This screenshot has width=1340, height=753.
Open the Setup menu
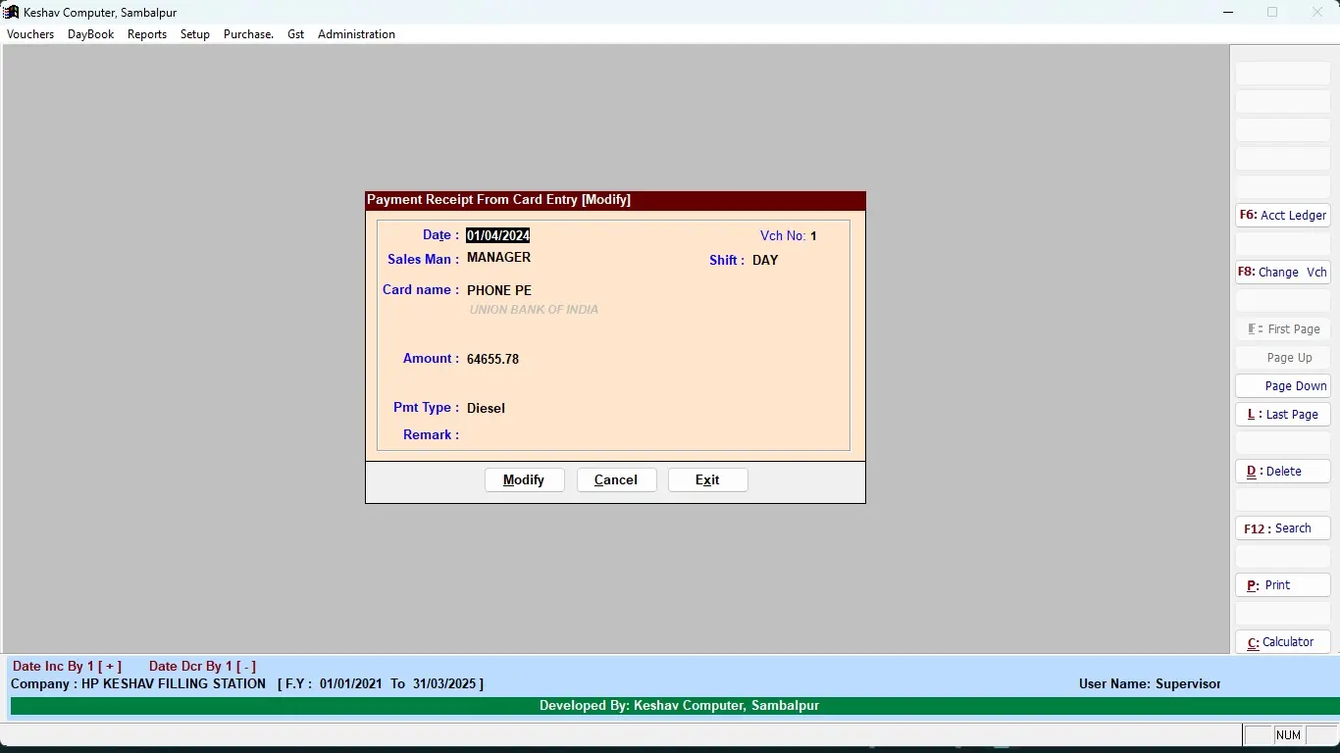pos(195,34)
